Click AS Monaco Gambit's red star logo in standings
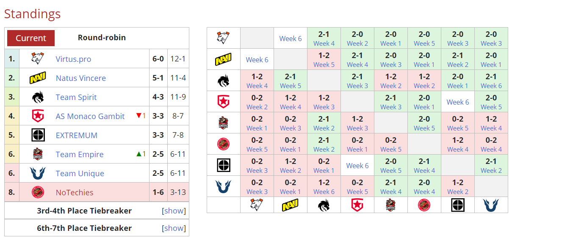 pos(38,116)
